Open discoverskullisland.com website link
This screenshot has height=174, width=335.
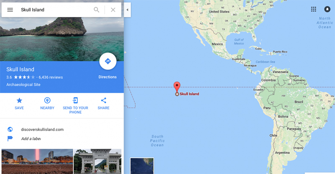pos(42,129)
